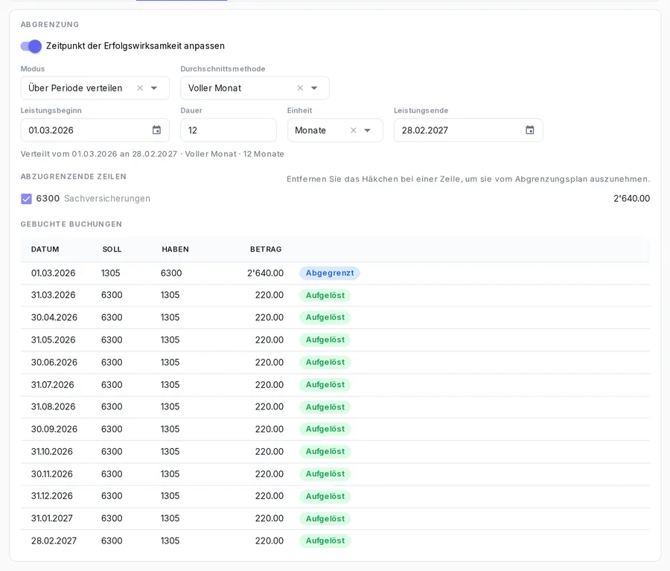Clear the Einheit selection

(x=354, y=130)
